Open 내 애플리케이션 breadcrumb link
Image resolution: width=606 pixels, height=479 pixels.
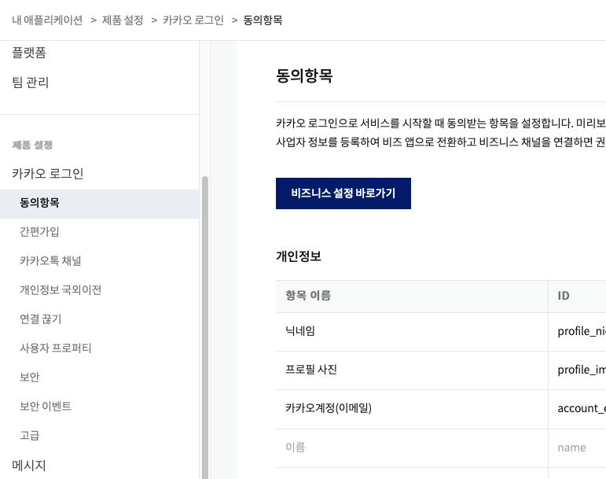point(47,20)
